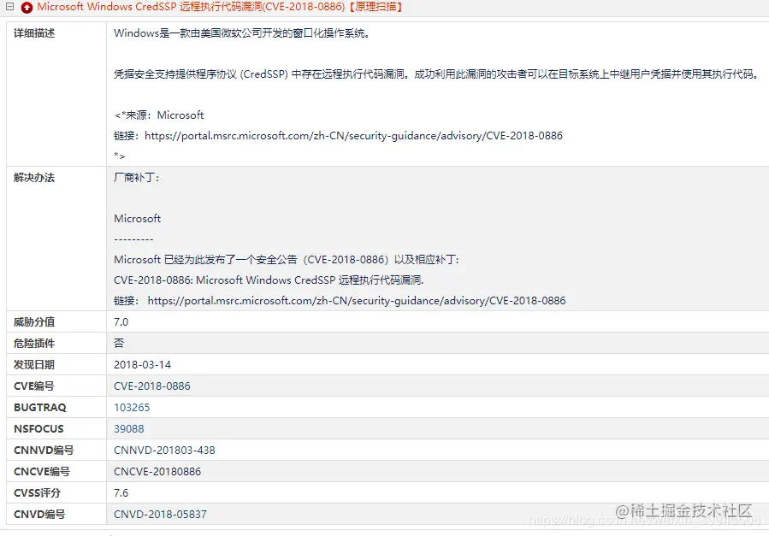Select the CVSS评分 label
This screenshot has height=536, width=769.
pos(38,493)
